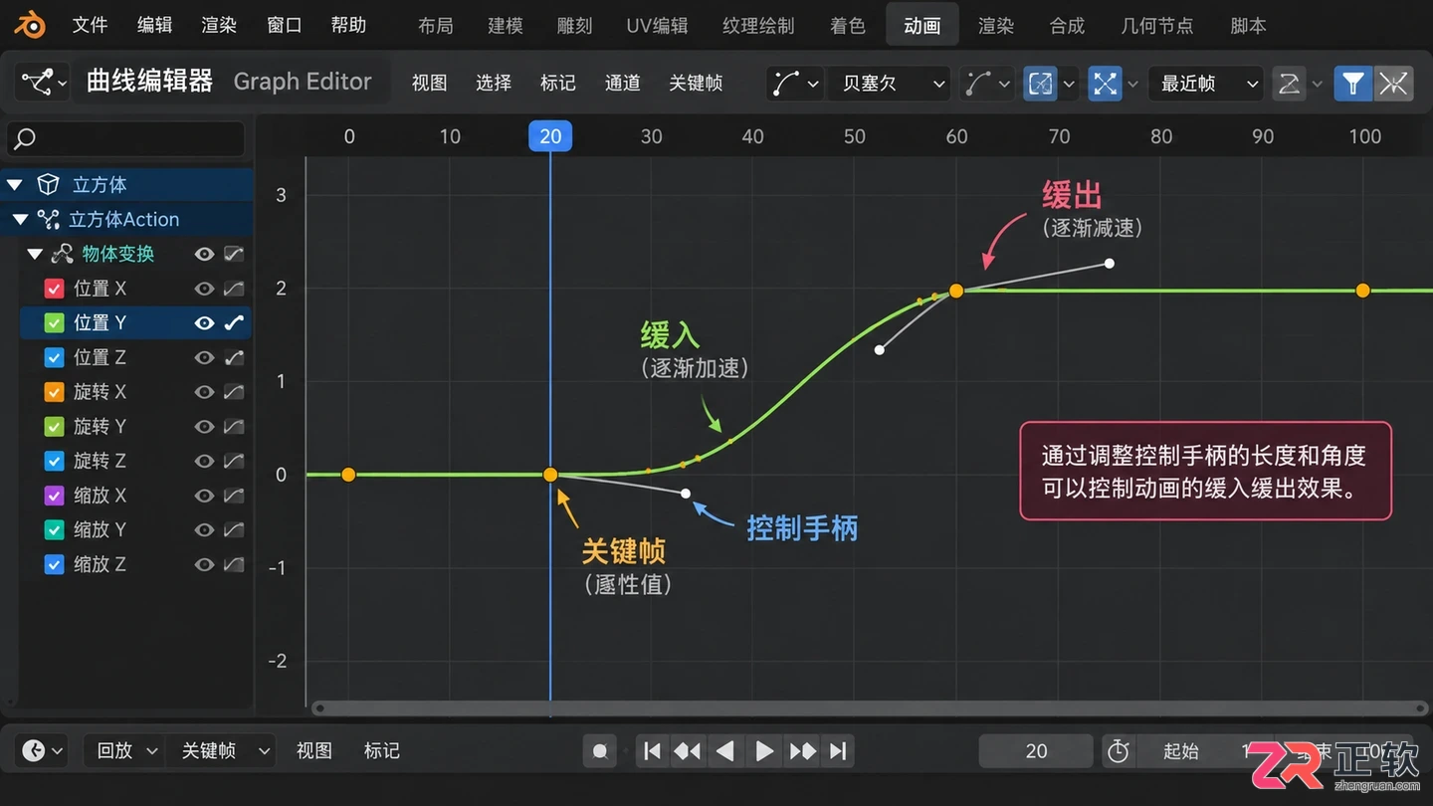Switch to the 几何节点 workspace tab
1433x806 pixels.
1156,26
